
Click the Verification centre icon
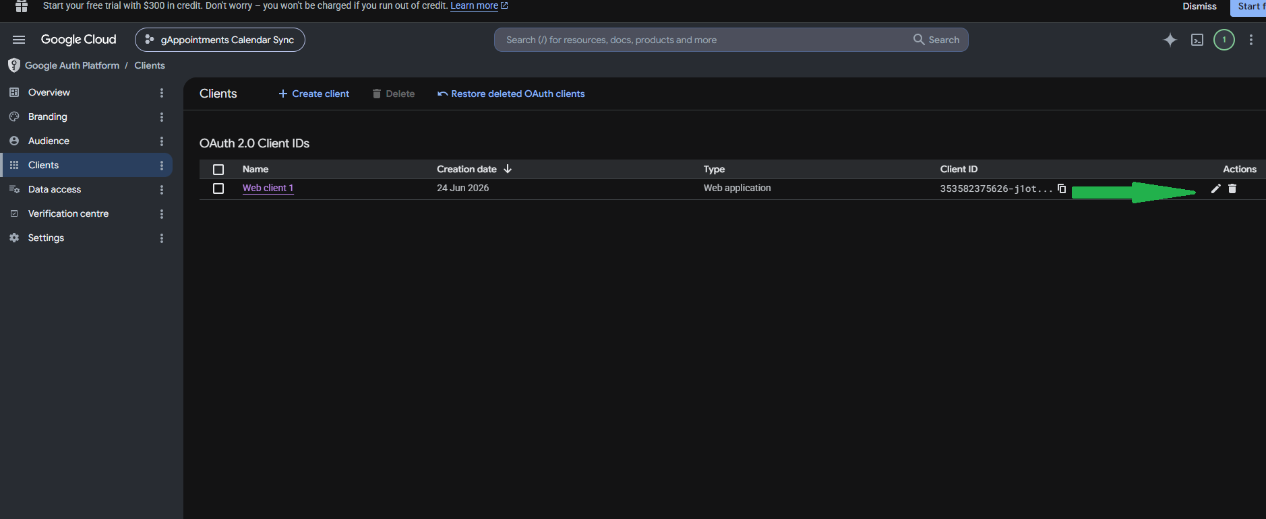[14, 213]
